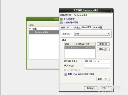Click the 网关 column header
Image resolution: width=128 pixels, height=95 pixels.
[90, 44]
